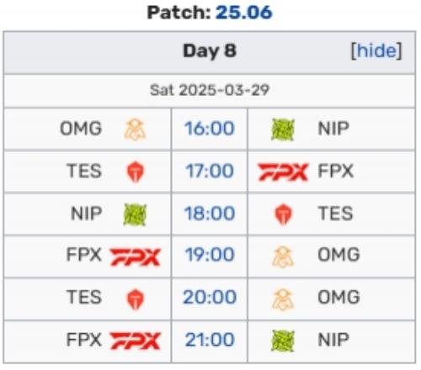Open the Patch 25.06 link
Viewport: 421px width, 370px height.
[244, 13]
